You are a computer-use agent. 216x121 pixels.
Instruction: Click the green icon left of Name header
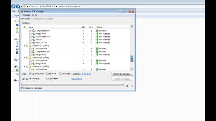click(x=24, y=27)
